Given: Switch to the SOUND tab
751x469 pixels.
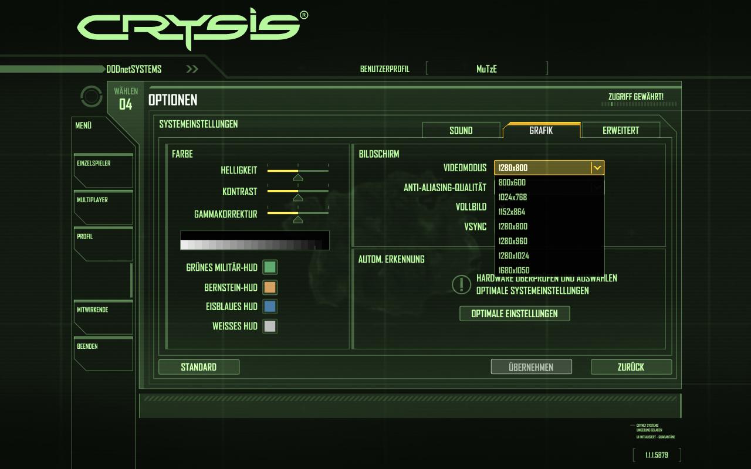Looking at the screenshot, I should point(461,130).
